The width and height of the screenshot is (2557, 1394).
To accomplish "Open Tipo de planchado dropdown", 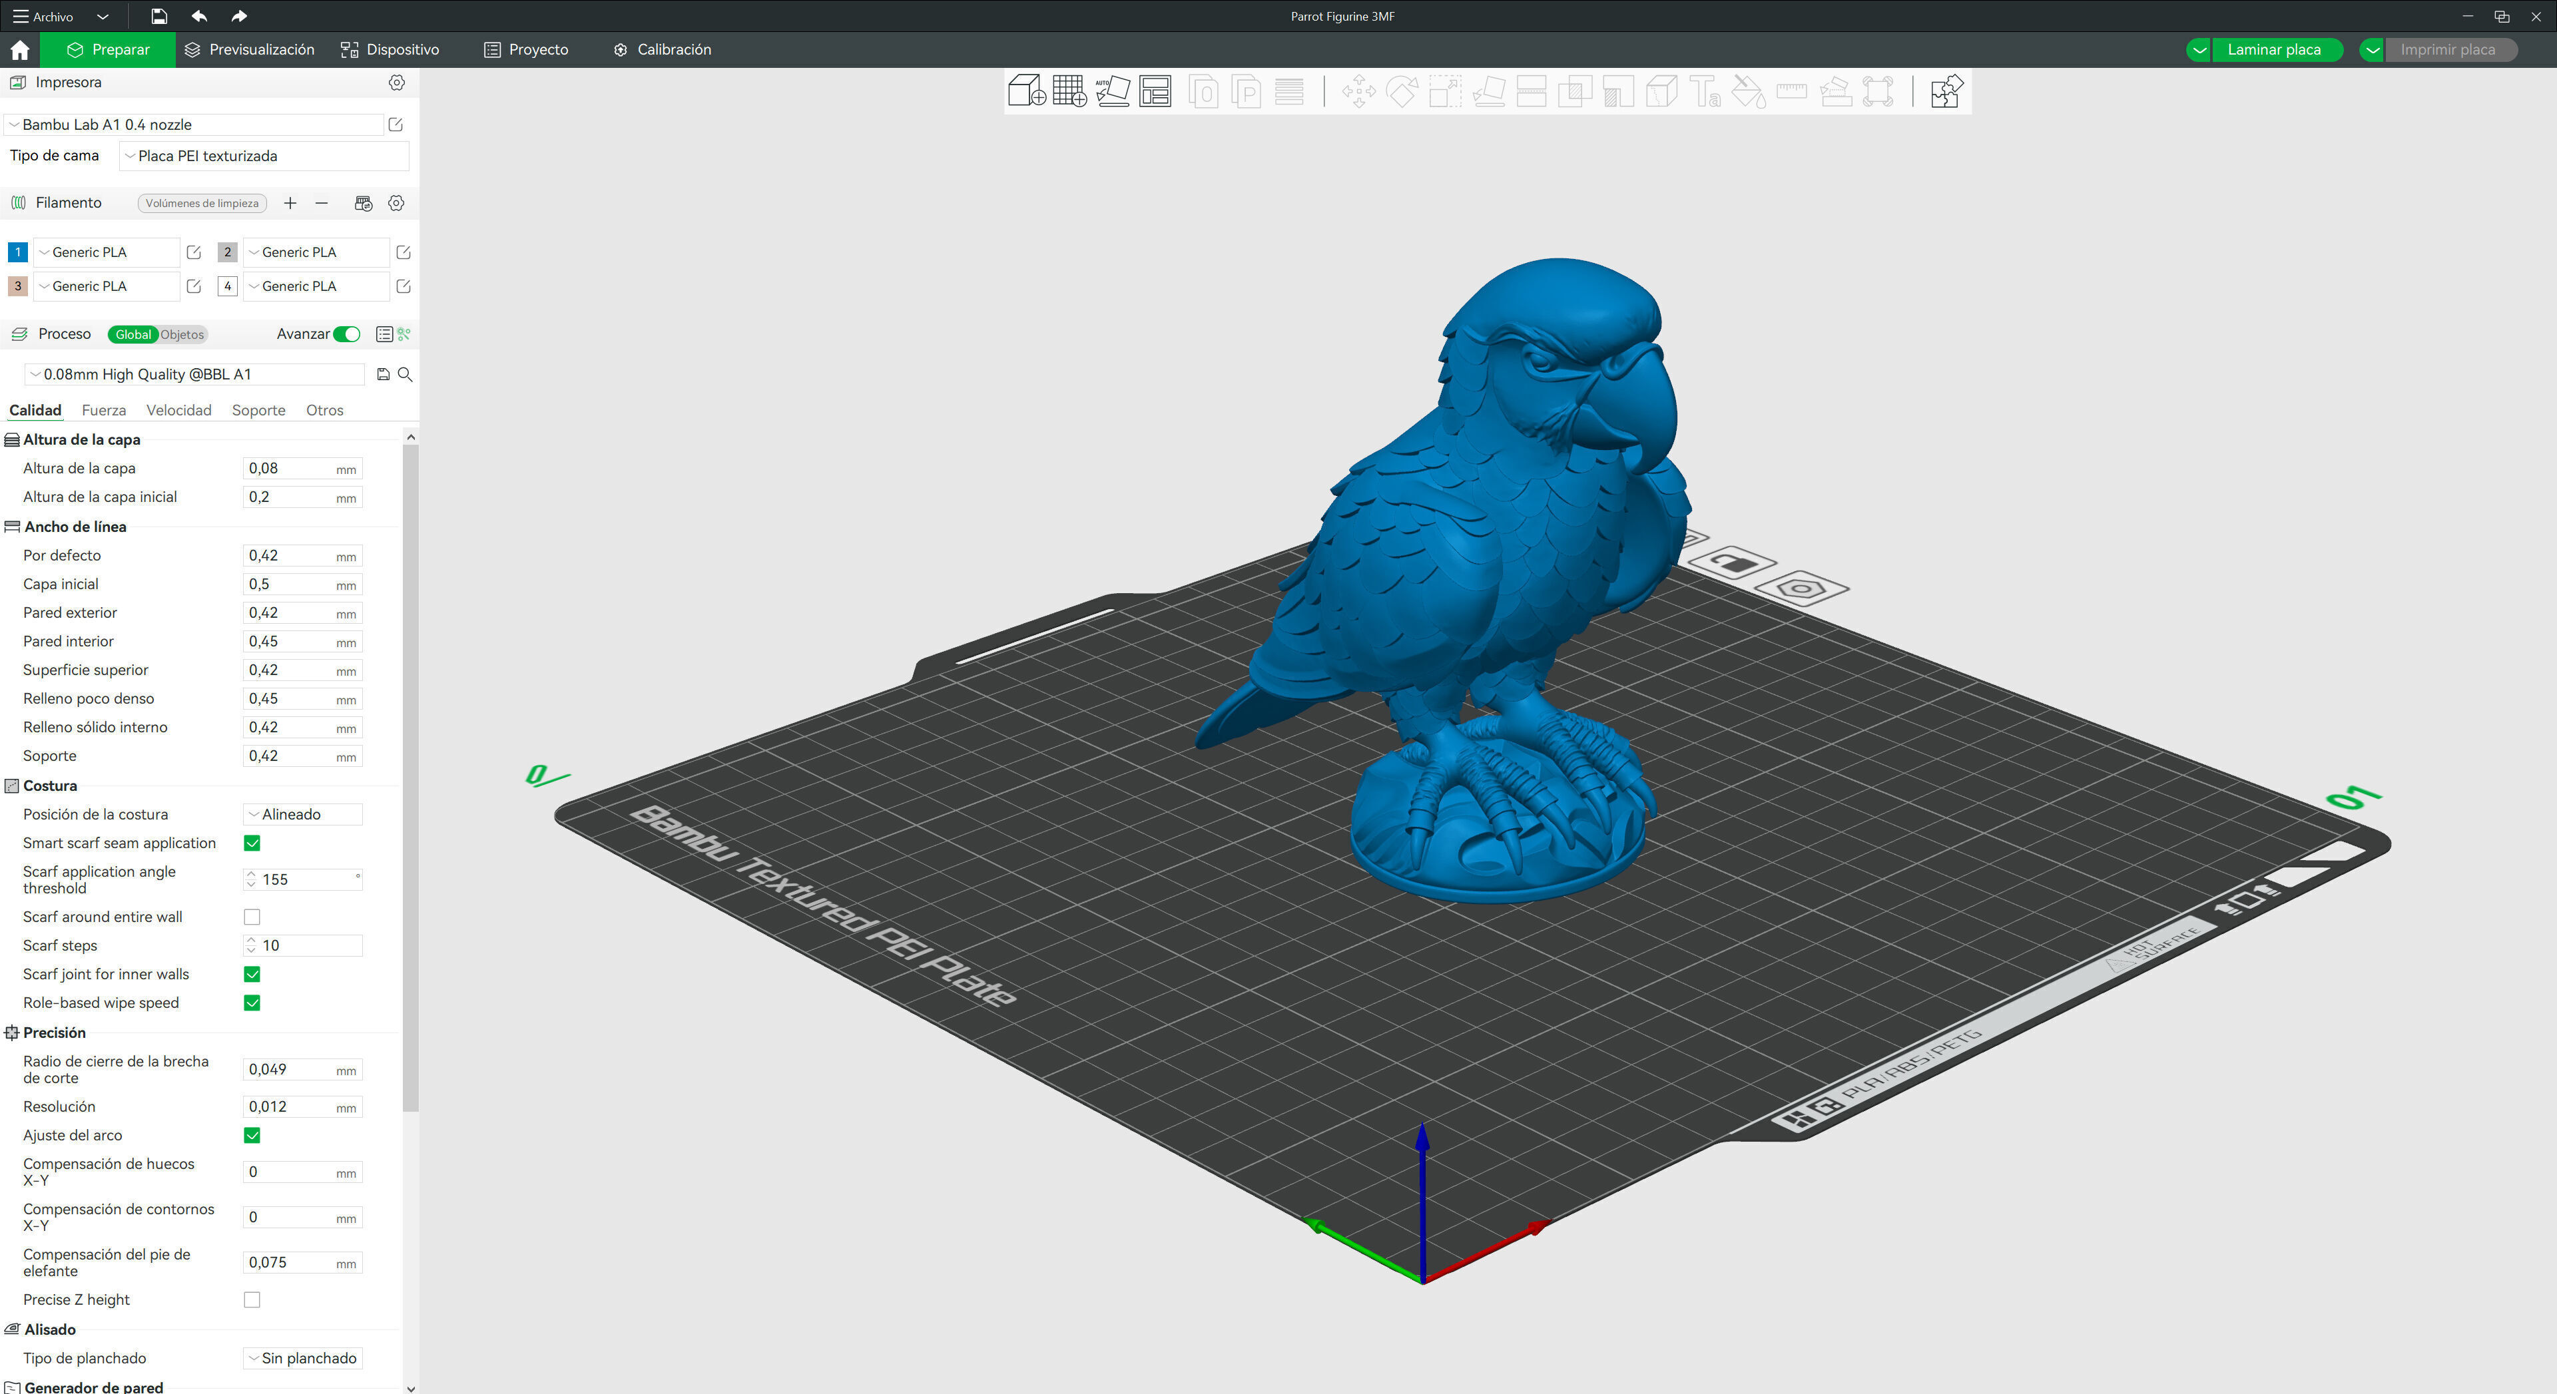I will [x=303, y=1358].
